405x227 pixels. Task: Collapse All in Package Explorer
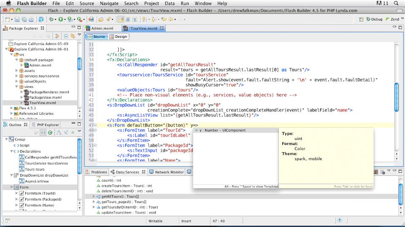pyautogui.click(x=66, y=36)
